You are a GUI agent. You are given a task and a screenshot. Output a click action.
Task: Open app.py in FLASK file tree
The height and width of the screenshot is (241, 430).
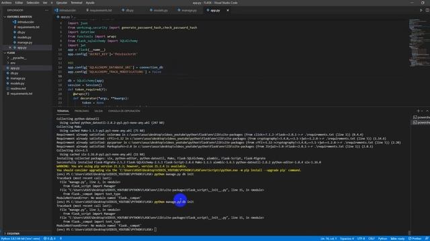[x=15, y=68]
